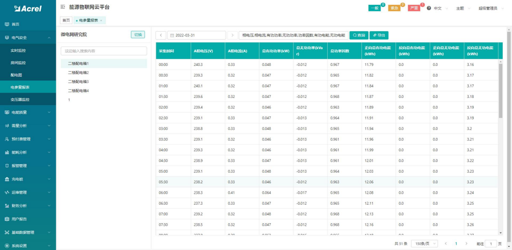Viewport: 512px width, 250px height.
Task: Open the 首页 sidebar item
Action: point(28,24)
